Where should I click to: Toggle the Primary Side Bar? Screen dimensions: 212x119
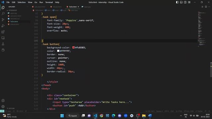coord(177,2)
